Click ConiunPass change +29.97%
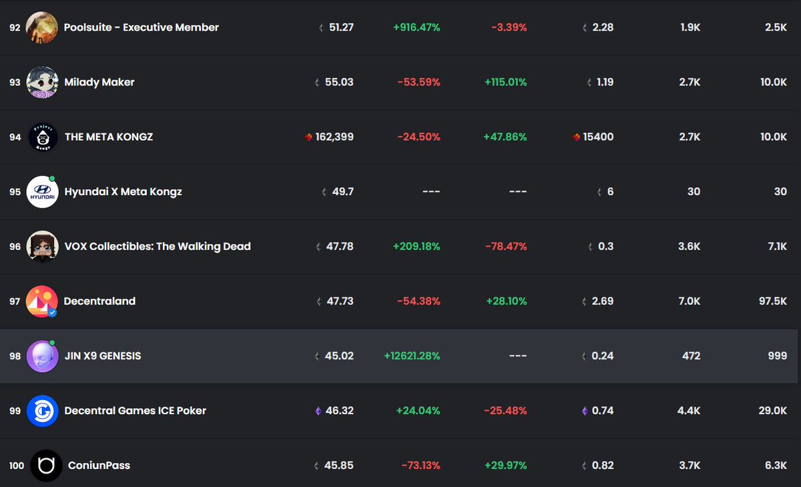The image size is (801, 487). pyautogui.click(x=505, y=466)
